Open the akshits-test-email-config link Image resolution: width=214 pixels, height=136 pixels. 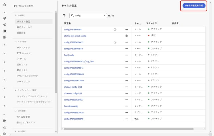75,36
